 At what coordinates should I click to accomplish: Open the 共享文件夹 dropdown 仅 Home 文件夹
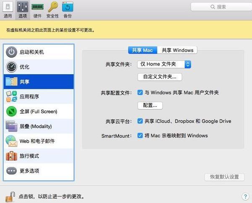(164, 64)
